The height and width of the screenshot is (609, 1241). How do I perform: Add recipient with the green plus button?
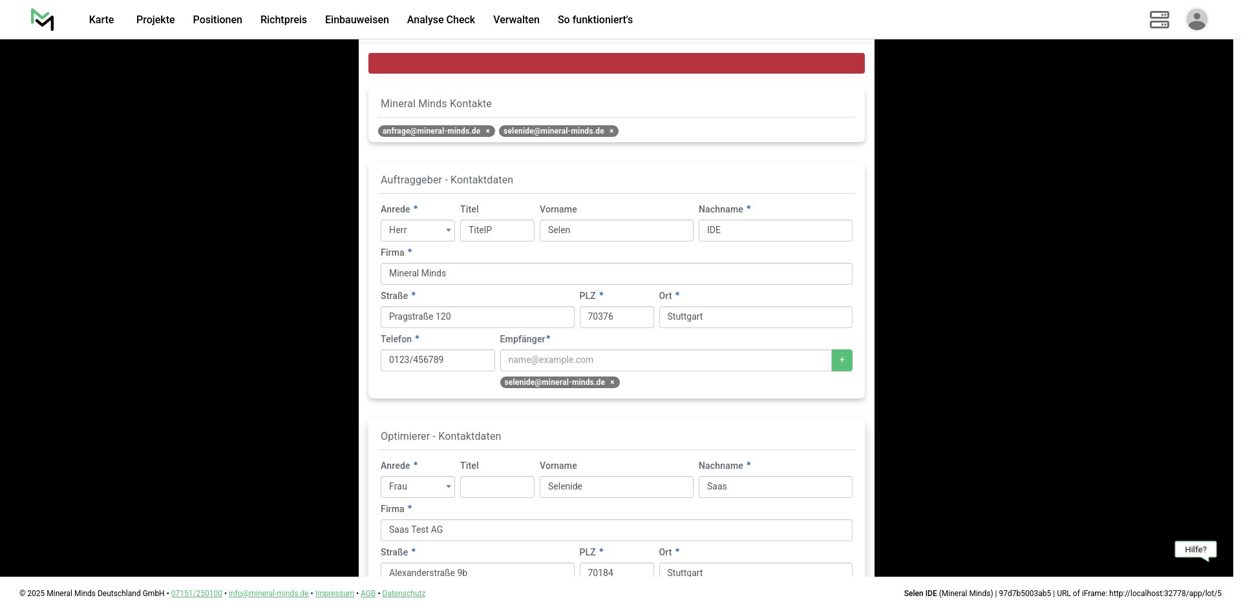coord(842,360)
